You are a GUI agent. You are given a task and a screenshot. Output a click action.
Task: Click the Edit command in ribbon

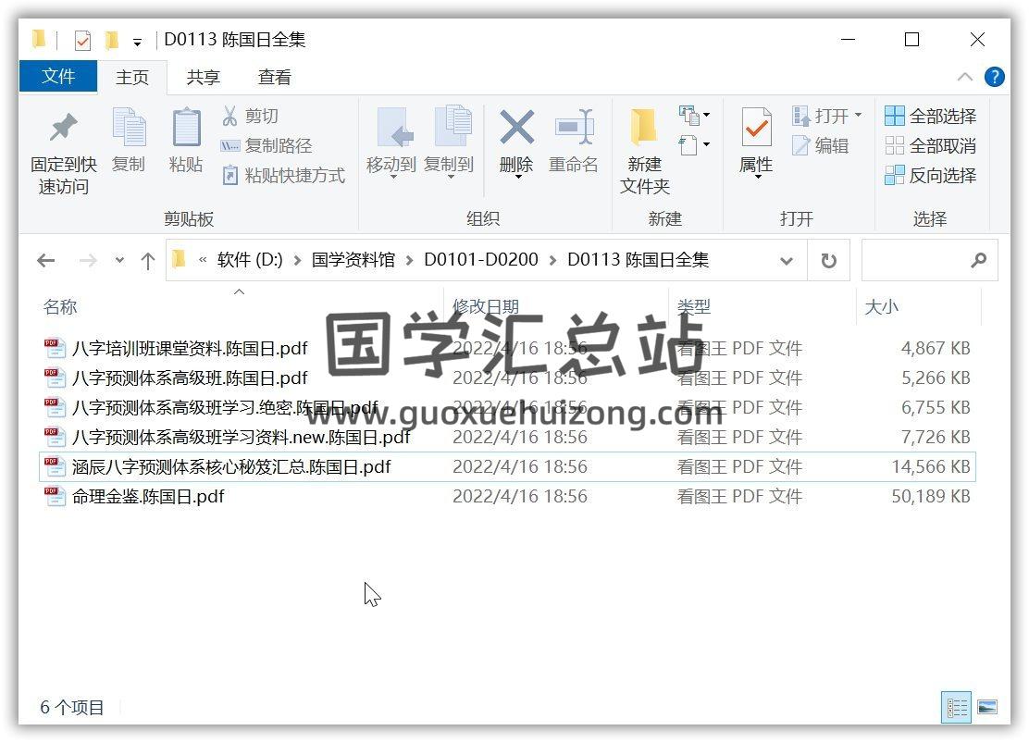[x=820, y=145]
